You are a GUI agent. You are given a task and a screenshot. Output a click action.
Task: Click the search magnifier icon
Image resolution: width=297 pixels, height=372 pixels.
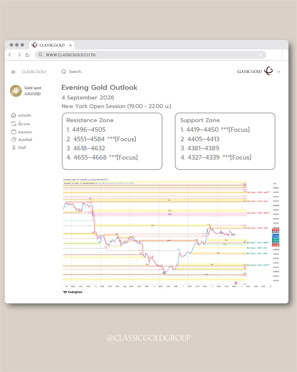click(x=64, y=72)
